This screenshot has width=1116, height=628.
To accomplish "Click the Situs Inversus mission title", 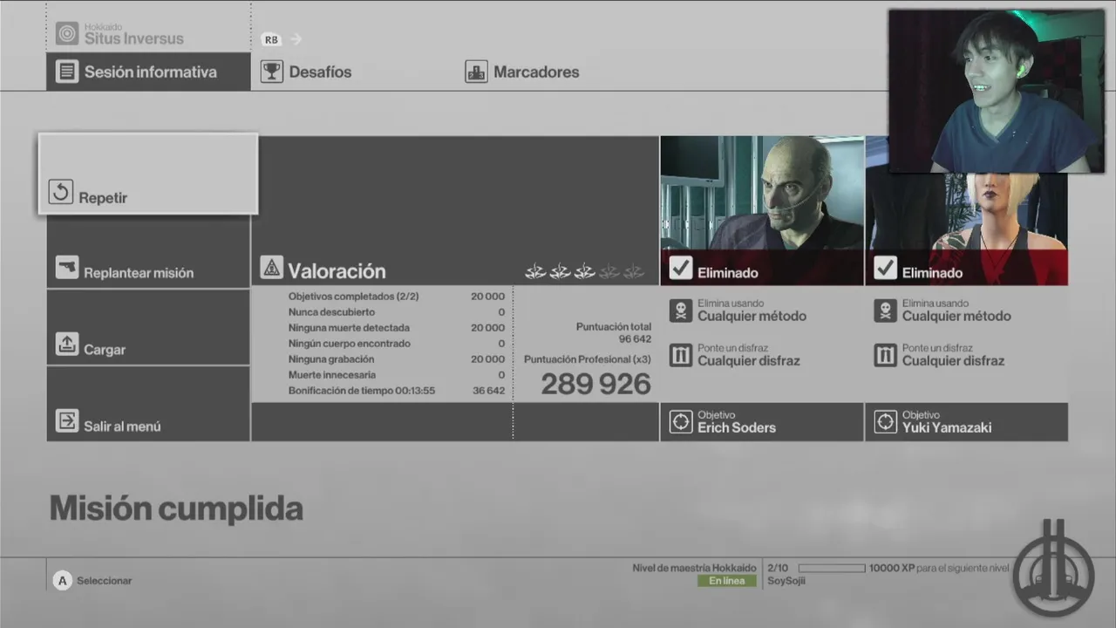I will point(133,38).
